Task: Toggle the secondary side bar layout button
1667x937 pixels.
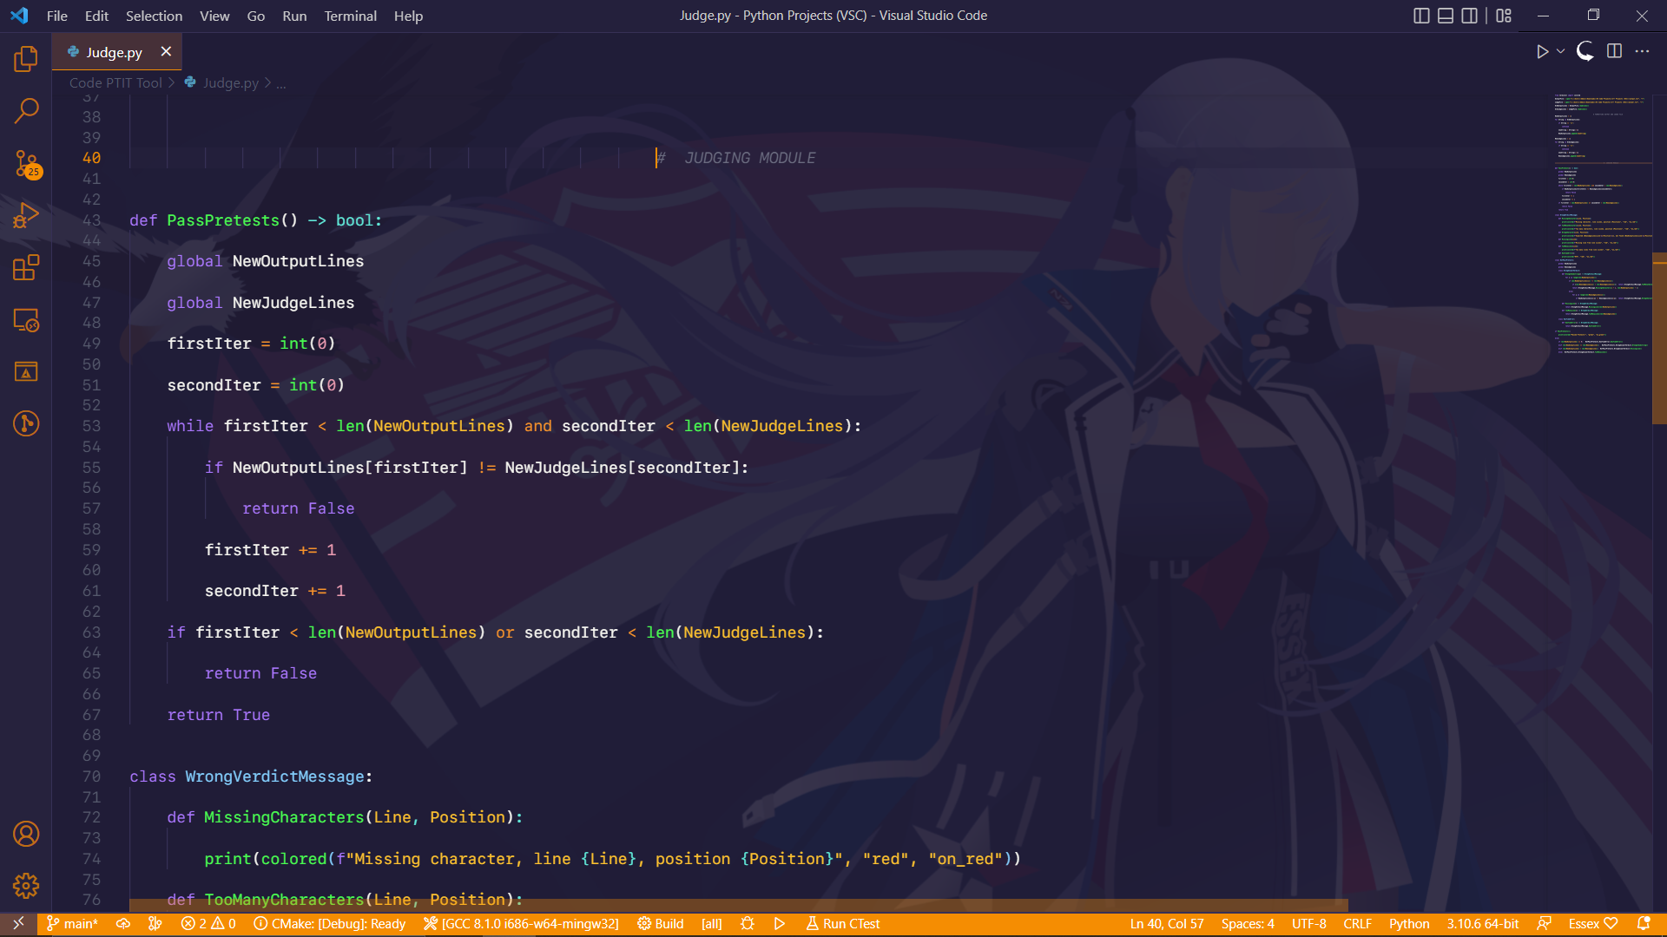Action: click(1469, 16)
